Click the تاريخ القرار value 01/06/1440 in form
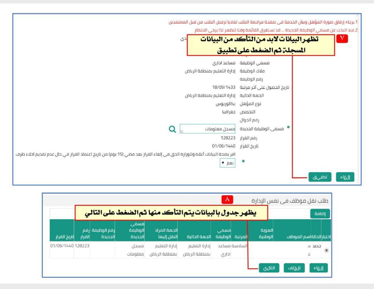The width and height of the screenshot is (374, 289). [224, 146]
